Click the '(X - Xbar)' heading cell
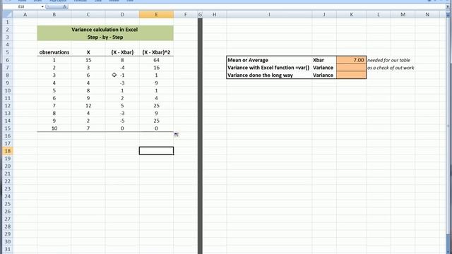The height and width of the screenshot is (254, 452). (x=122, y=52)
